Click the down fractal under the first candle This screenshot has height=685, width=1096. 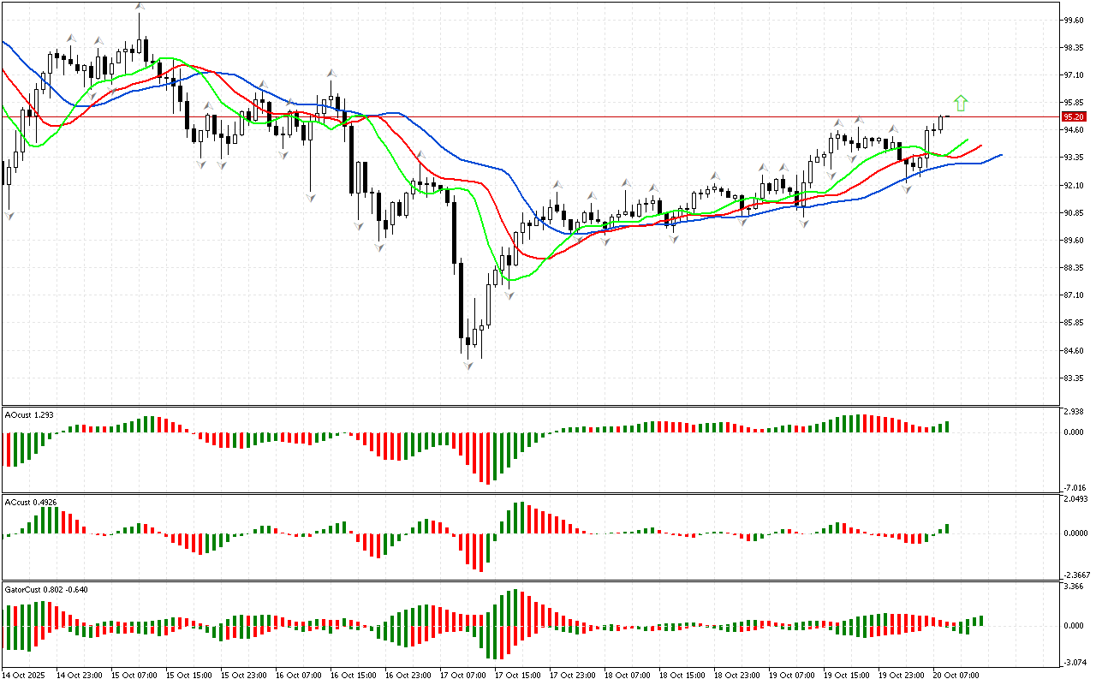9,216
